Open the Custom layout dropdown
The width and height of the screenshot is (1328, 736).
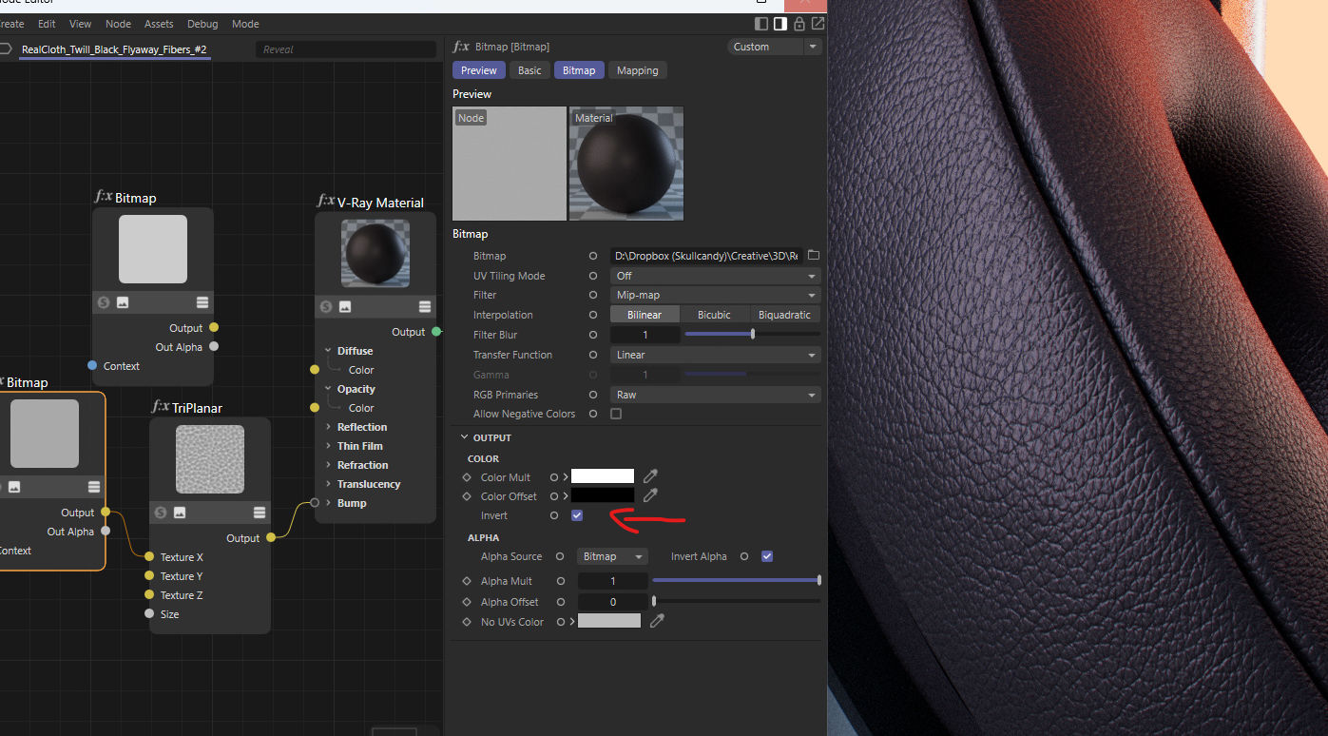click(775, 47)
